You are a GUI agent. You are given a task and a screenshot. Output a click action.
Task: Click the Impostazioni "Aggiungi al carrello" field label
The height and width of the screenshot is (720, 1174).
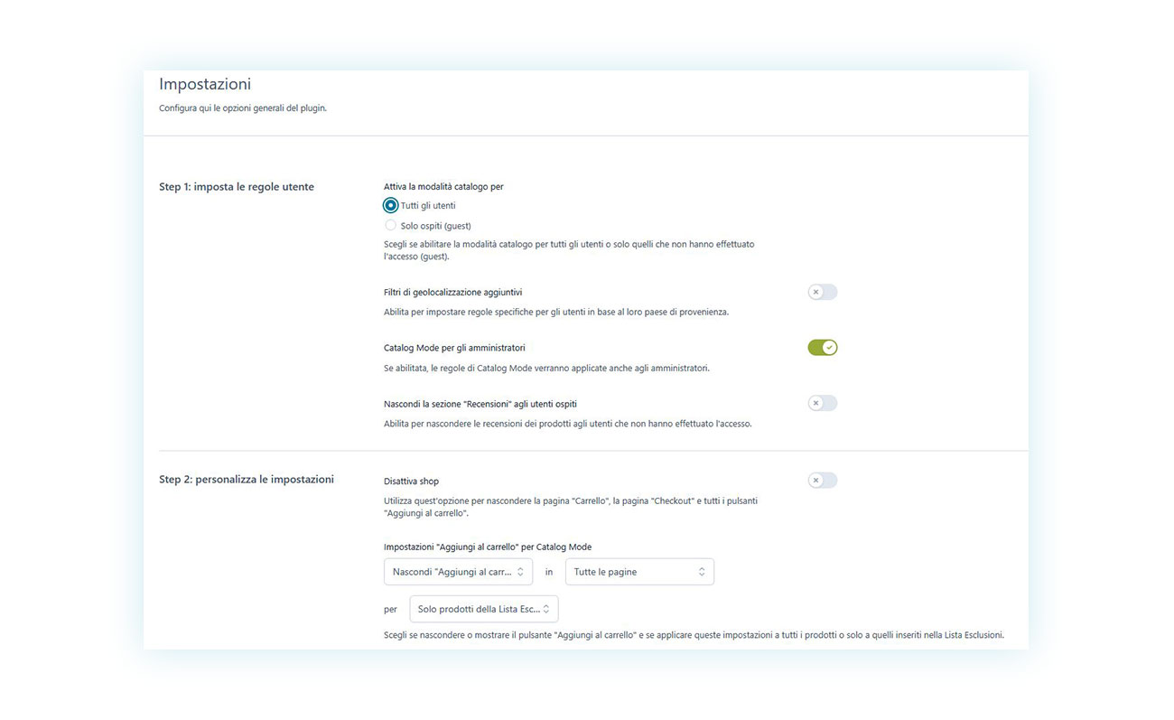tap(488, 547)
